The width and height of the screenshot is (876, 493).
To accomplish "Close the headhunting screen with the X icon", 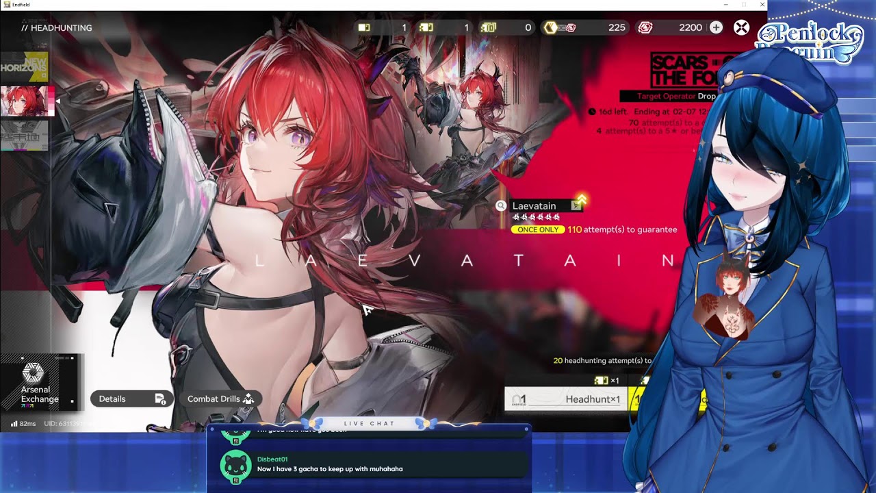I will (x=741, y=27).
